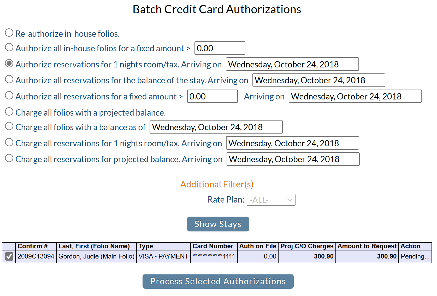Open arrival date field for balance of stay authorization
The width and height of the screenshot is (437, 296).
click(x=319, y=80)
